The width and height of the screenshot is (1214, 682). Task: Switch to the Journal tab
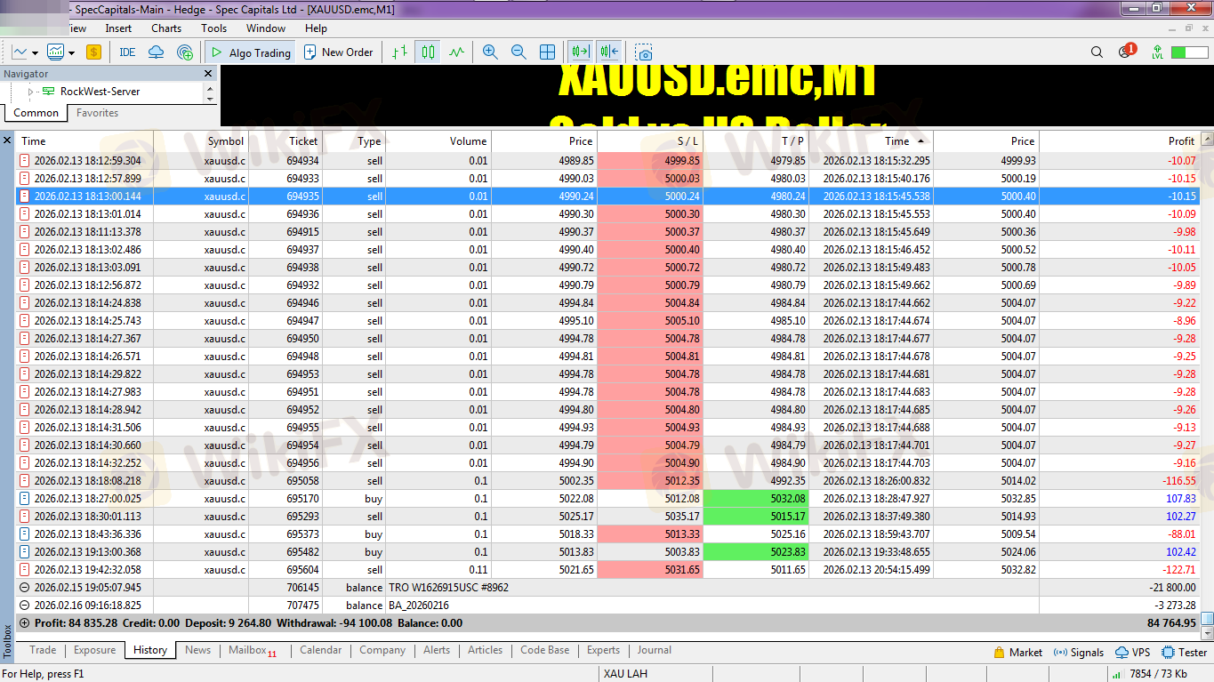coord(654,650)
